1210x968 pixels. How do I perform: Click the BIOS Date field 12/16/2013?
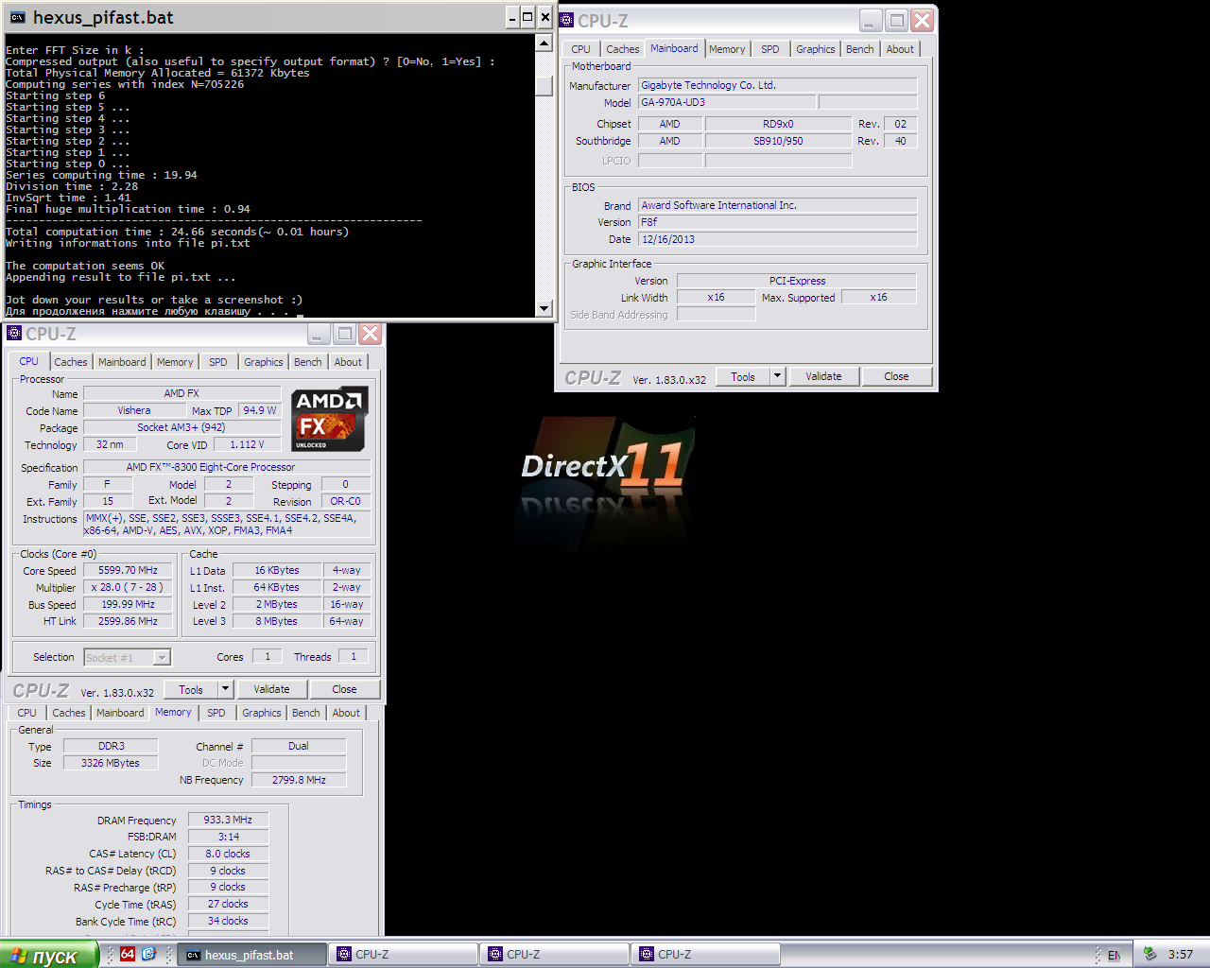tap(777, 239)
